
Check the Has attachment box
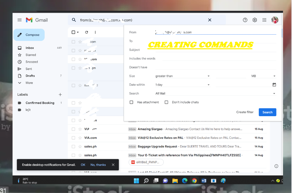tap(131, 102)
